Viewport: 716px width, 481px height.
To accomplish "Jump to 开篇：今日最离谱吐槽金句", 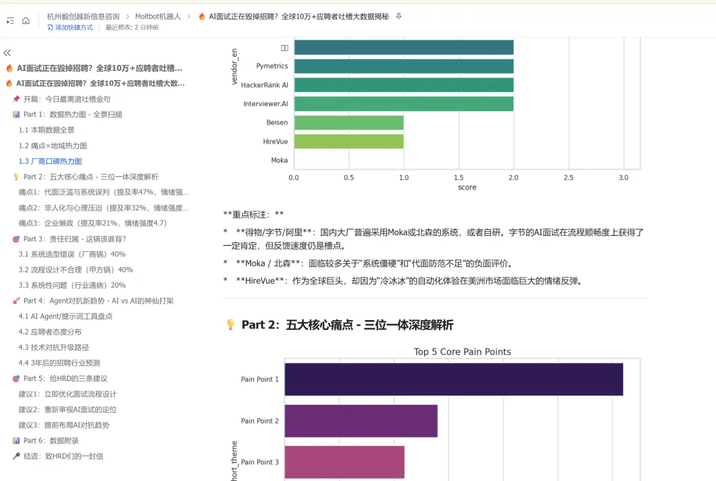I will pyautogui.click(x=67, y=99).
